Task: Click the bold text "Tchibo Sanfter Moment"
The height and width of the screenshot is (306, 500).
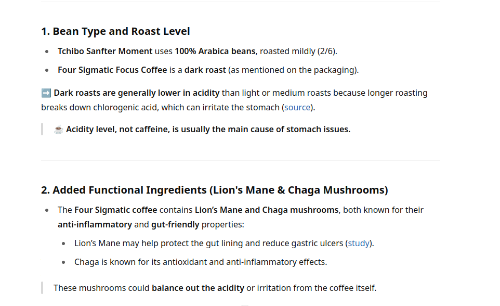Action: (105, 51)
